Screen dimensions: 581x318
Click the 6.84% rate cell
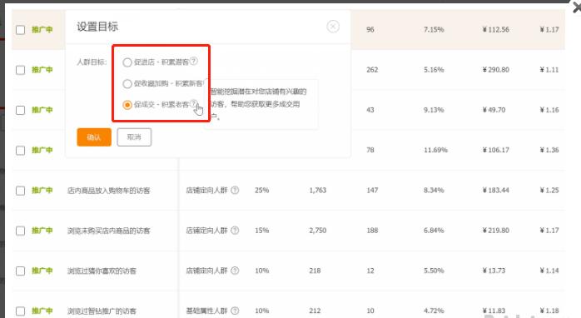tap(434, 231)
